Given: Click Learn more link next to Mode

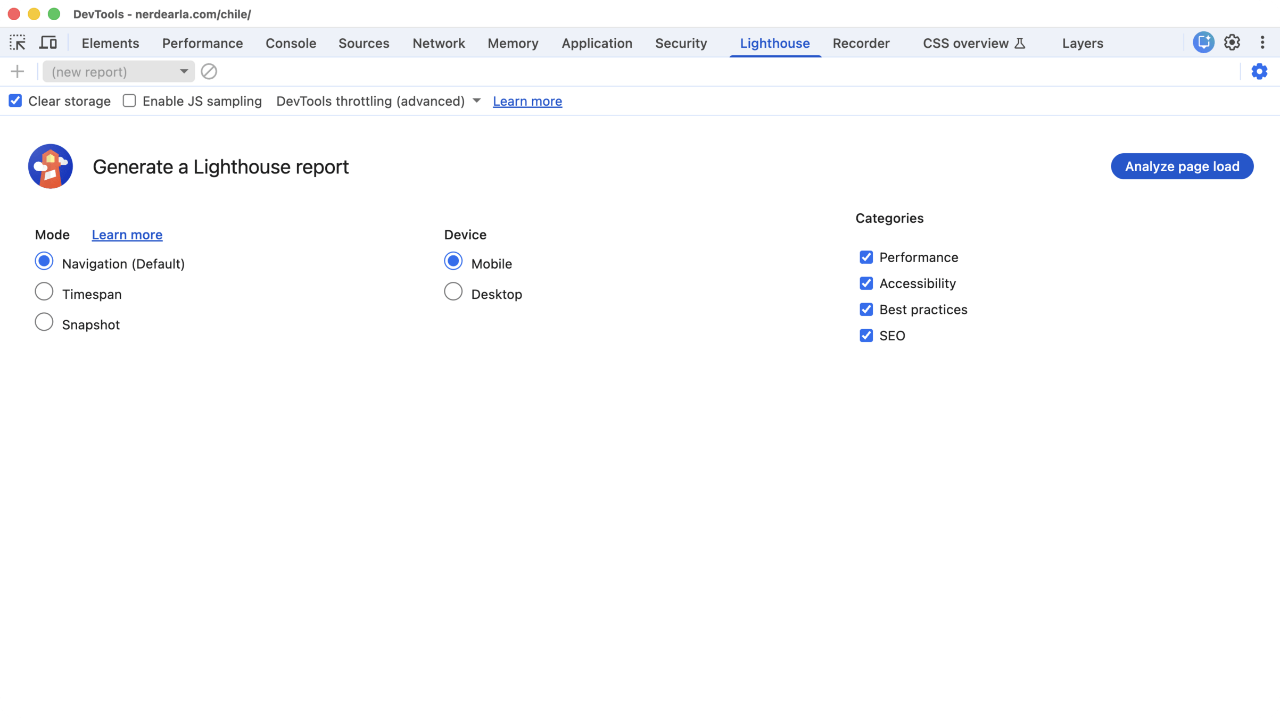Looking at the screenshot, I should click(127, 235).
